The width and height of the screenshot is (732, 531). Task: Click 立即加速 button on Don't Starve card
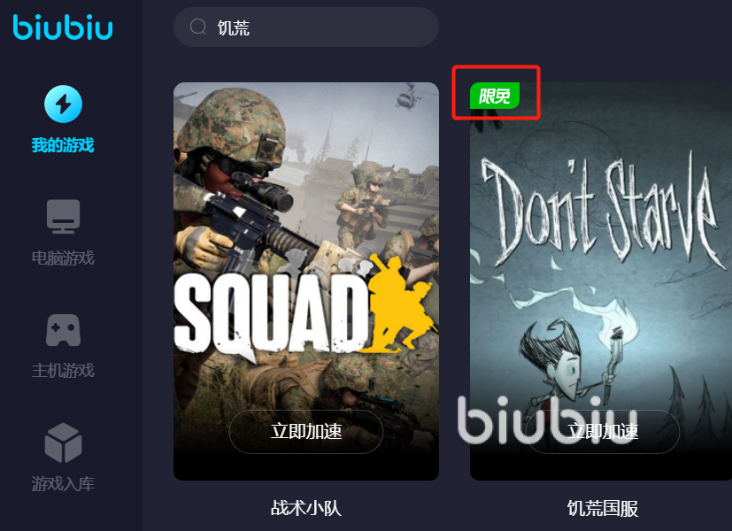coord(603,432)
